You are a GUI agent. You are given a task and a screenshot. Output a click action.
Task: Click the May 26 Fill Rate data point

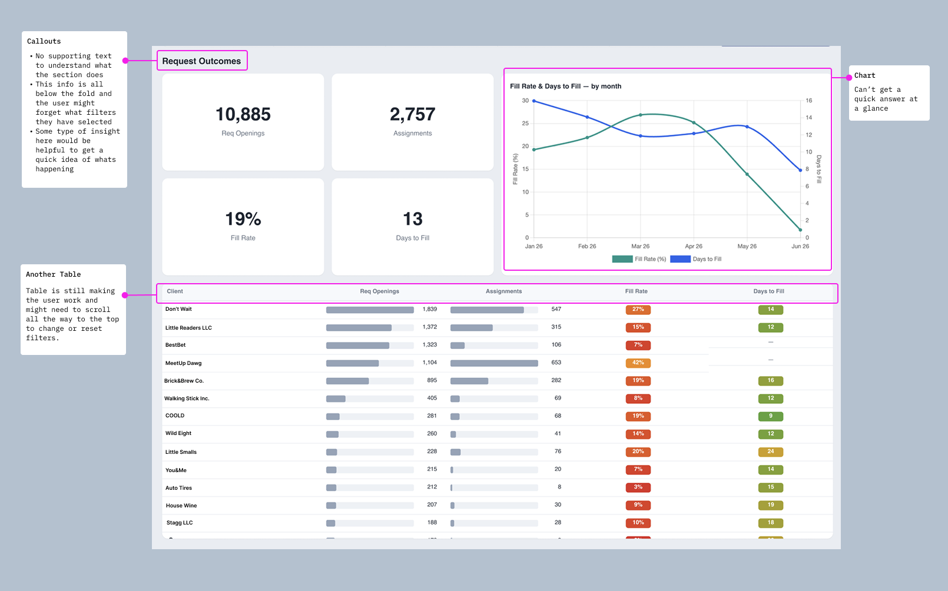point(747,174)
